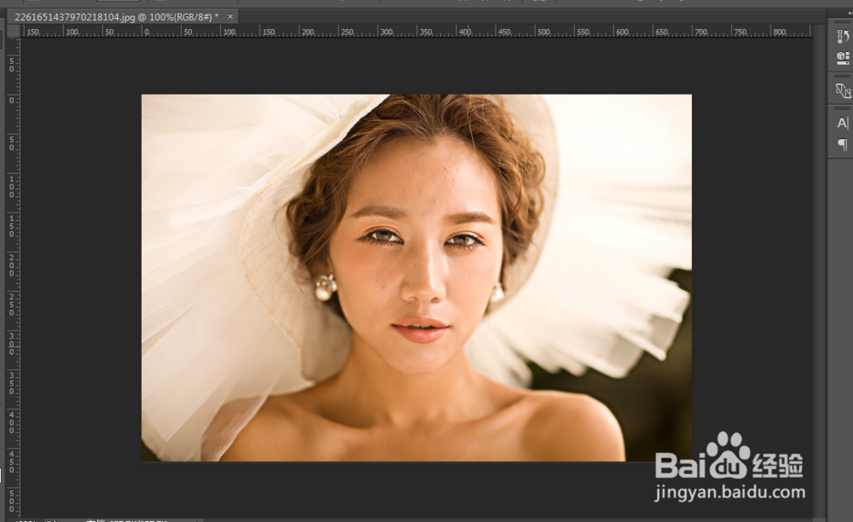Click the portrait image on the canvas
This screenshot has height=522, width=853.
[x=417, y=278]
